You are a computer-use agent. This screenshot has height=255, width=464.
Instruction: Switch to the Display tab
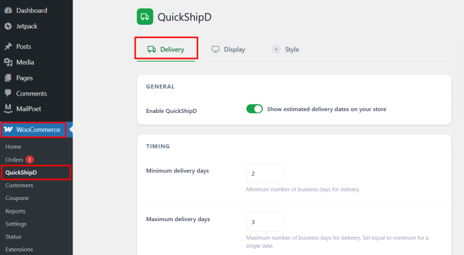coord(228,49)
